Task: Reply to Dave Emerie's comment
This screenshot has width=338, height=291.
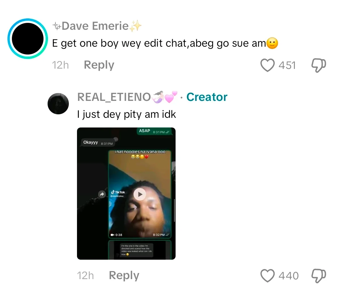Action: click(99, 65)
